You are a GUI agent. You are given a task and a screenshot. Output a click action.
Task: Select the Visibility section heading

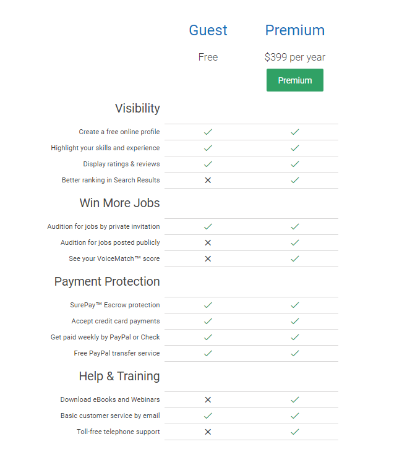[x=137, y=109]
